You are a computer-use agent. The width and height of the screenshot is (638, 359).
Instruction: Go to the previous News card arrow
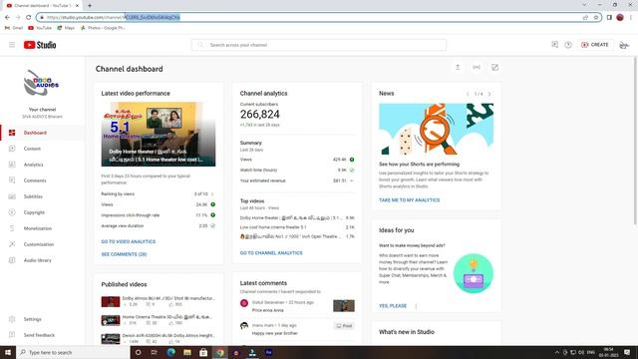click(x=468, y=94)
